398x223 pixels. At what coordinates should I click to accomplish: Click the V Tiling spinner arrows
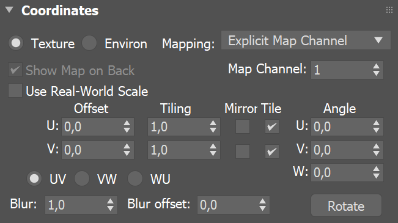tap(213, 150)
